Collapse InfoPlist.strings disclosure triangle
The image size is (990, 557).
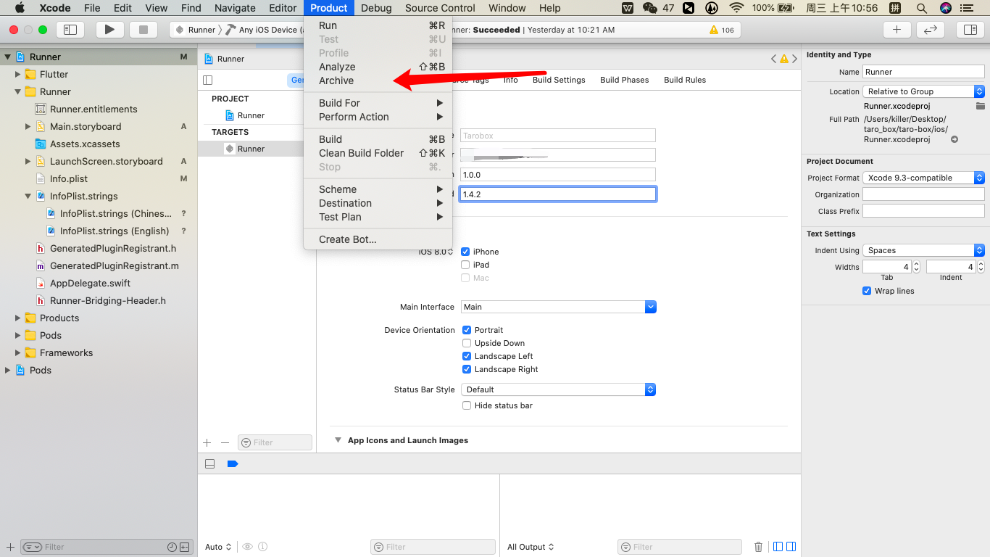pos(28,196)
